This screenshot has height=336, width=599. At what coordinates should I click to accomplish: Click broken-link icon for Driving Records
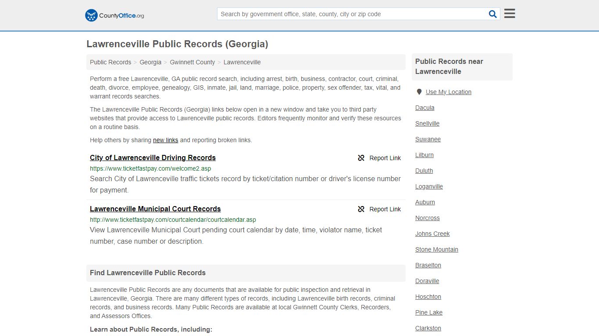click(361, 158)
